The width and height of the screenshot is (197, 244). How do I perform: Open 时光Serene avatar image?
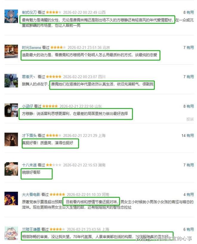point(11,51)
